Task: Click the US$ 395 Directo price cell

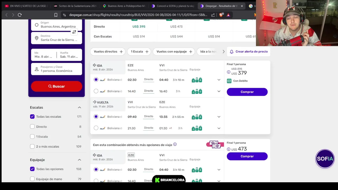Action: (x=139, y=26)
